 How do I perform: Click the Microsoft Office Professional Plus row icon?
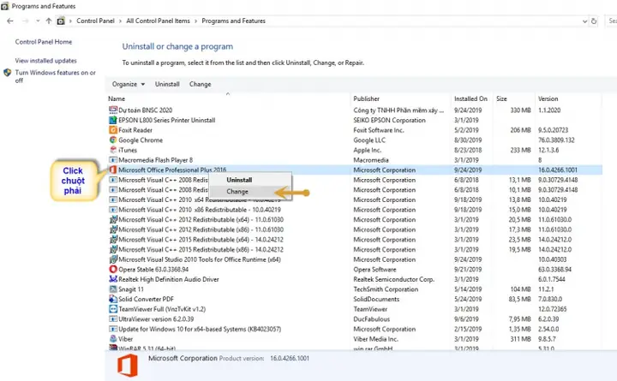tap(113, 170)
